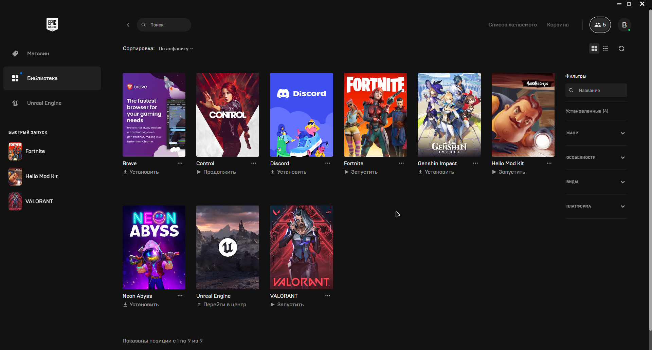This screenshot has width=652, height=350.
Task: Click the Neon Abyss title text
Action: pyautogui.click(x=137, y=296)
